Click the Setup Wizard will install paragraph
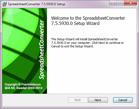139x109 pixels. [x=87, y=43]
